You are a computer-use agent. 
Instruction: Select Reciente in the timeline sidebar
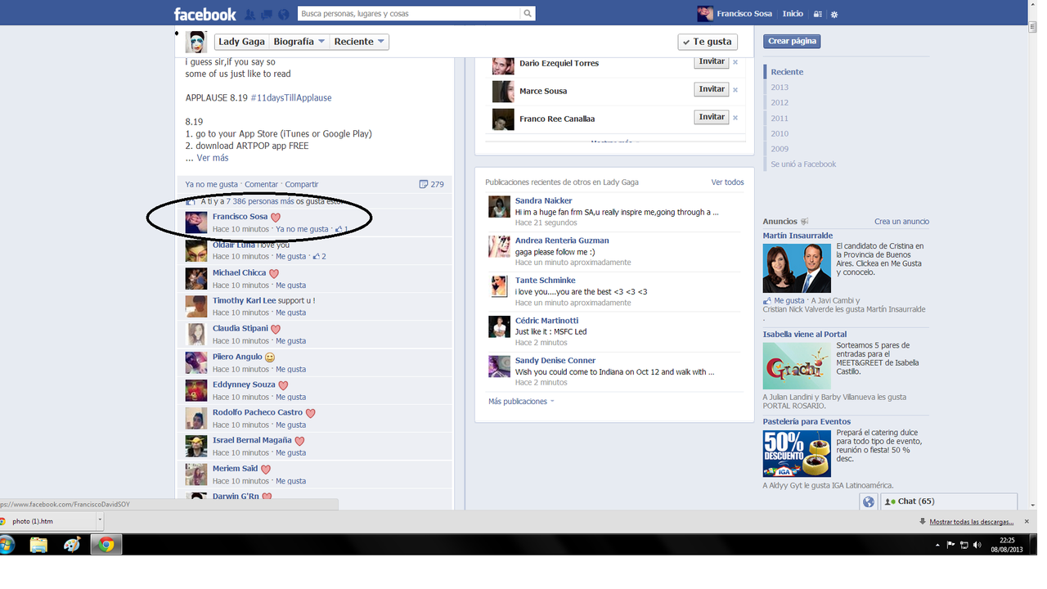pos(787,72)
